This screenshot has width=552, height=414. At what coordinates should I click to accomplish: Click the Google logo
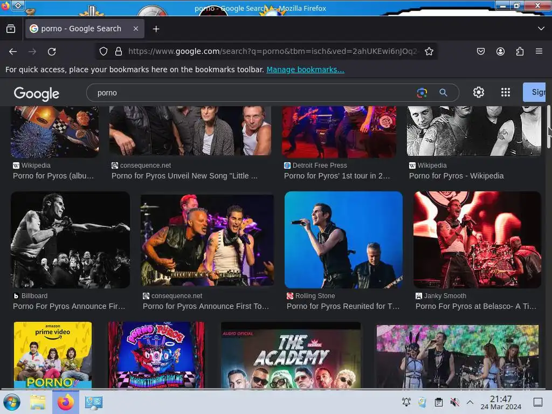click(37, 93)
